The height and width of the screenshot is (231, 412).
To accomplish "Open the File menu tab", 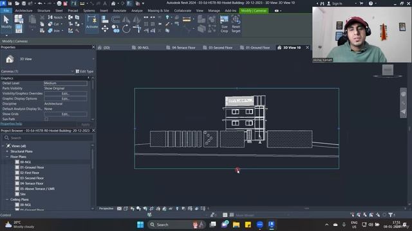I will (6, 11).
